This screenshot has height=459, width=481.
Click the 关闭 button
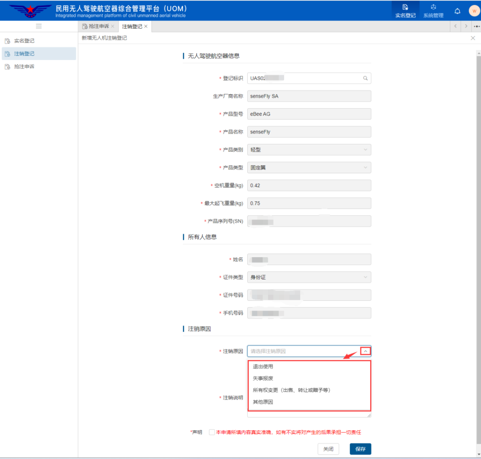(x=328, y=449)
